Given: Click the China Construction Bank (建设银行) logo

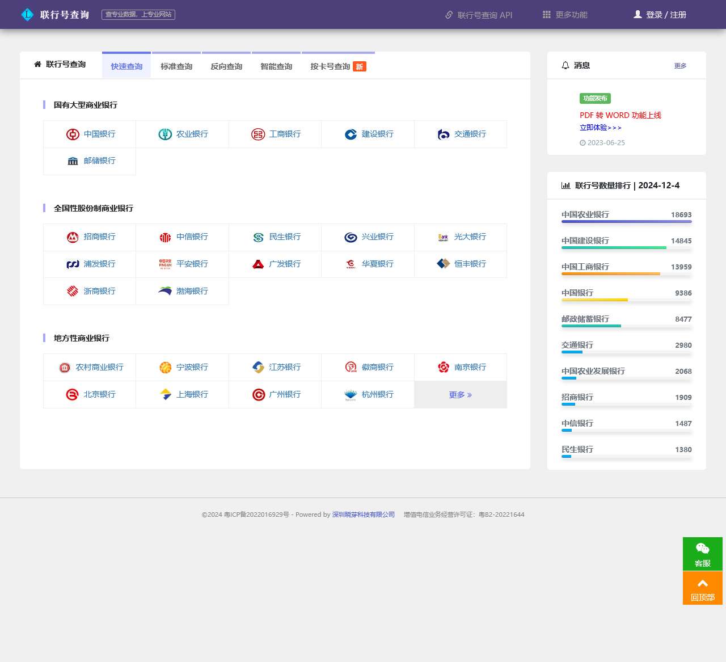Looking at the screenshot, I should [x=351, y=134].
